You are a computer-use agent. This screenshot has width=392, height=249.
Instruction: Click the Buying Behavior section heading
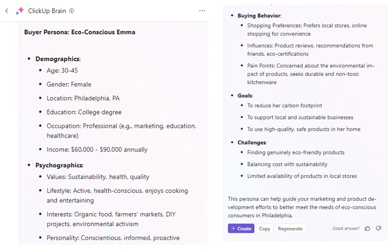pyautogui.click(x=260, y=16)
